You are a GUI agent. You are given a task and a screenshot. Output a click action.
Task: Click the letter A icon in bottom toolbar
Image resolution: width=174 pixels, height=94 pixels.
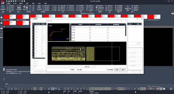106,89
